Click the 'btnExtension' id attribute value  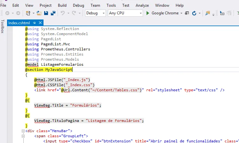(x=117, y=141)
